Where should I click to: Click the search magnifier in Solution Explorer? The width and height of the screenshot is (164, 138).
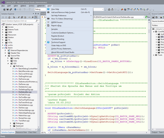(37, 21)
